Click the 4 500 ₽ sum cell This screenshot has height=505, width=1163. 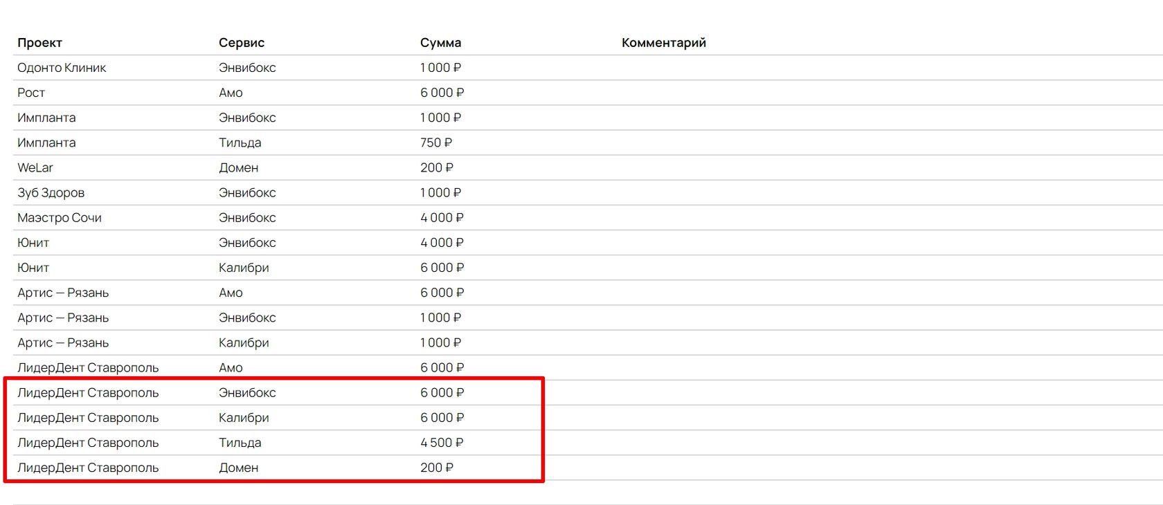pos(442,443)
